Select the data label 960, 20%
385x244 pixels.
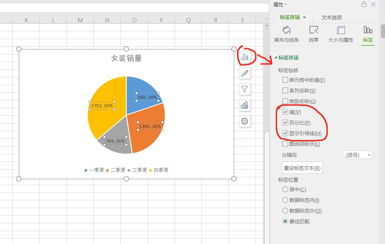pyautogui.click(x=147, y=97)
